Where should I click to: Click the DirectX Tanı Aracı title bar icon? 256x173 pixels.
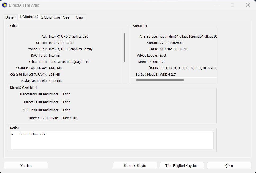[5, 5]
